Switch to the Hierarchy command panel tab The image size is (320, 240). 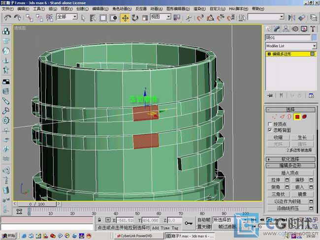(x=286, y=29)
